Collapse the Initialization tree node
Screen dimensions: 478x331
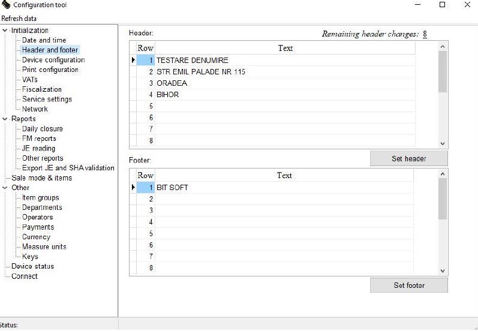click(5, 31)
